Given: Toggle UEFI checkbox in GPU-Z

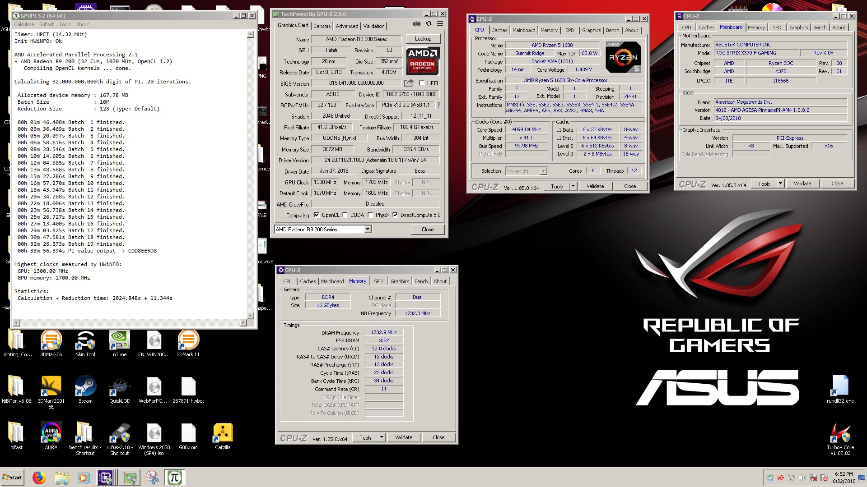Looking at the screenshot, I should [x=422, y=83].
